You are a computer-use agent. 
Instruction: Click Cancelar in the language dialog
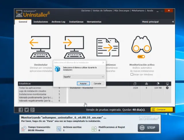[x=97, y=83]
